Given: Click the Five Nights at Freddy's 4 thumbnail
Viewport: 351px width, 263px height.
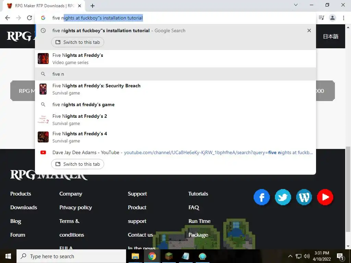Looking at the screenshot, I should (43, 137).
